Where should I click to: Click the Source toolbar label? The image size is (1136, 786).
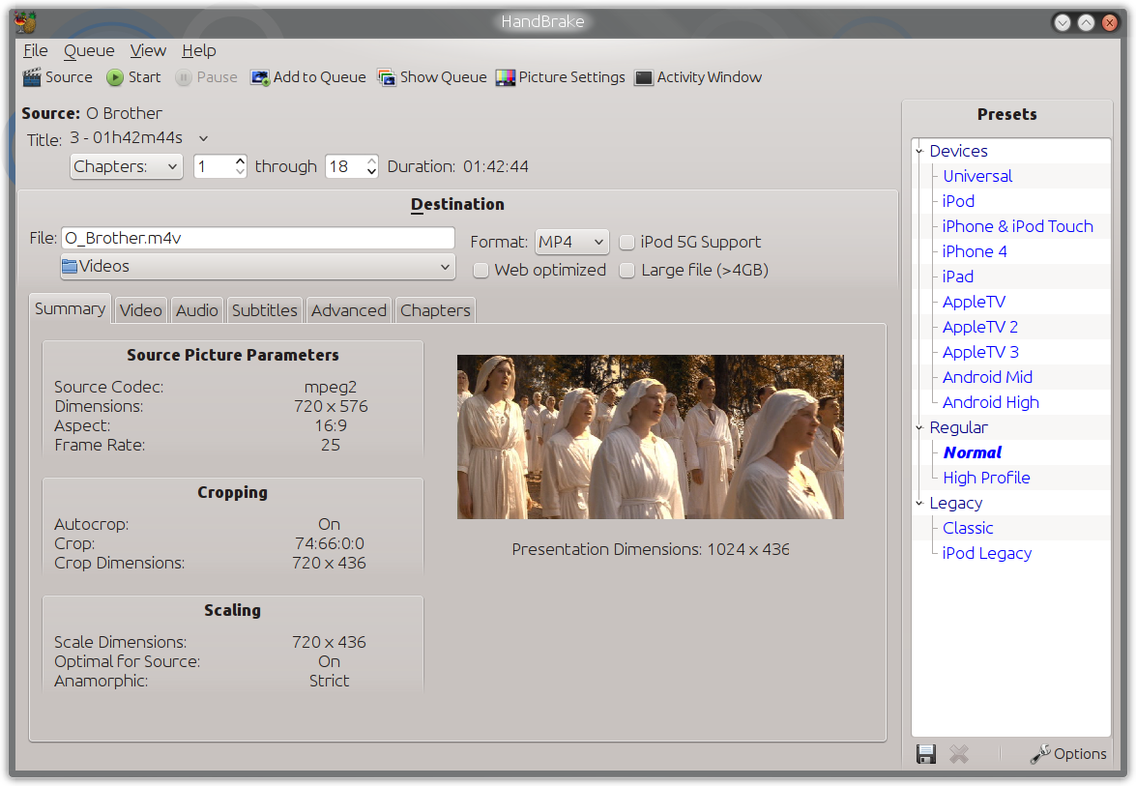[69, 77]
